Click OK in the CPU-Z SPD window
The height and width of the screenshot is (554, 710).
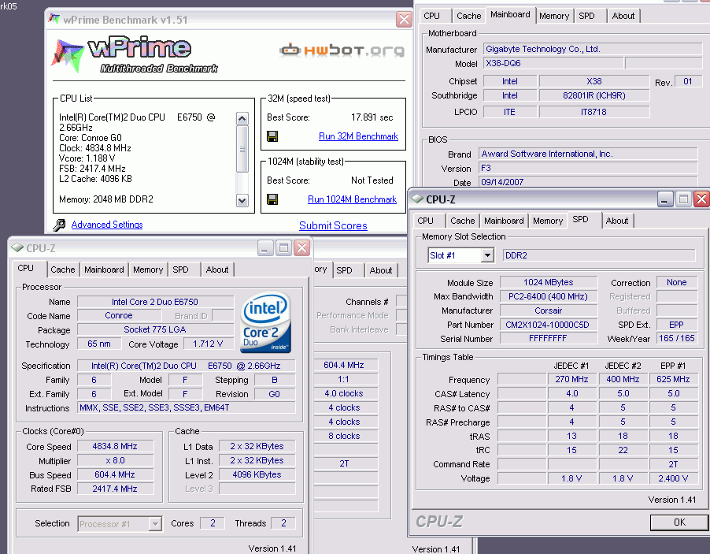coord(679,522)
